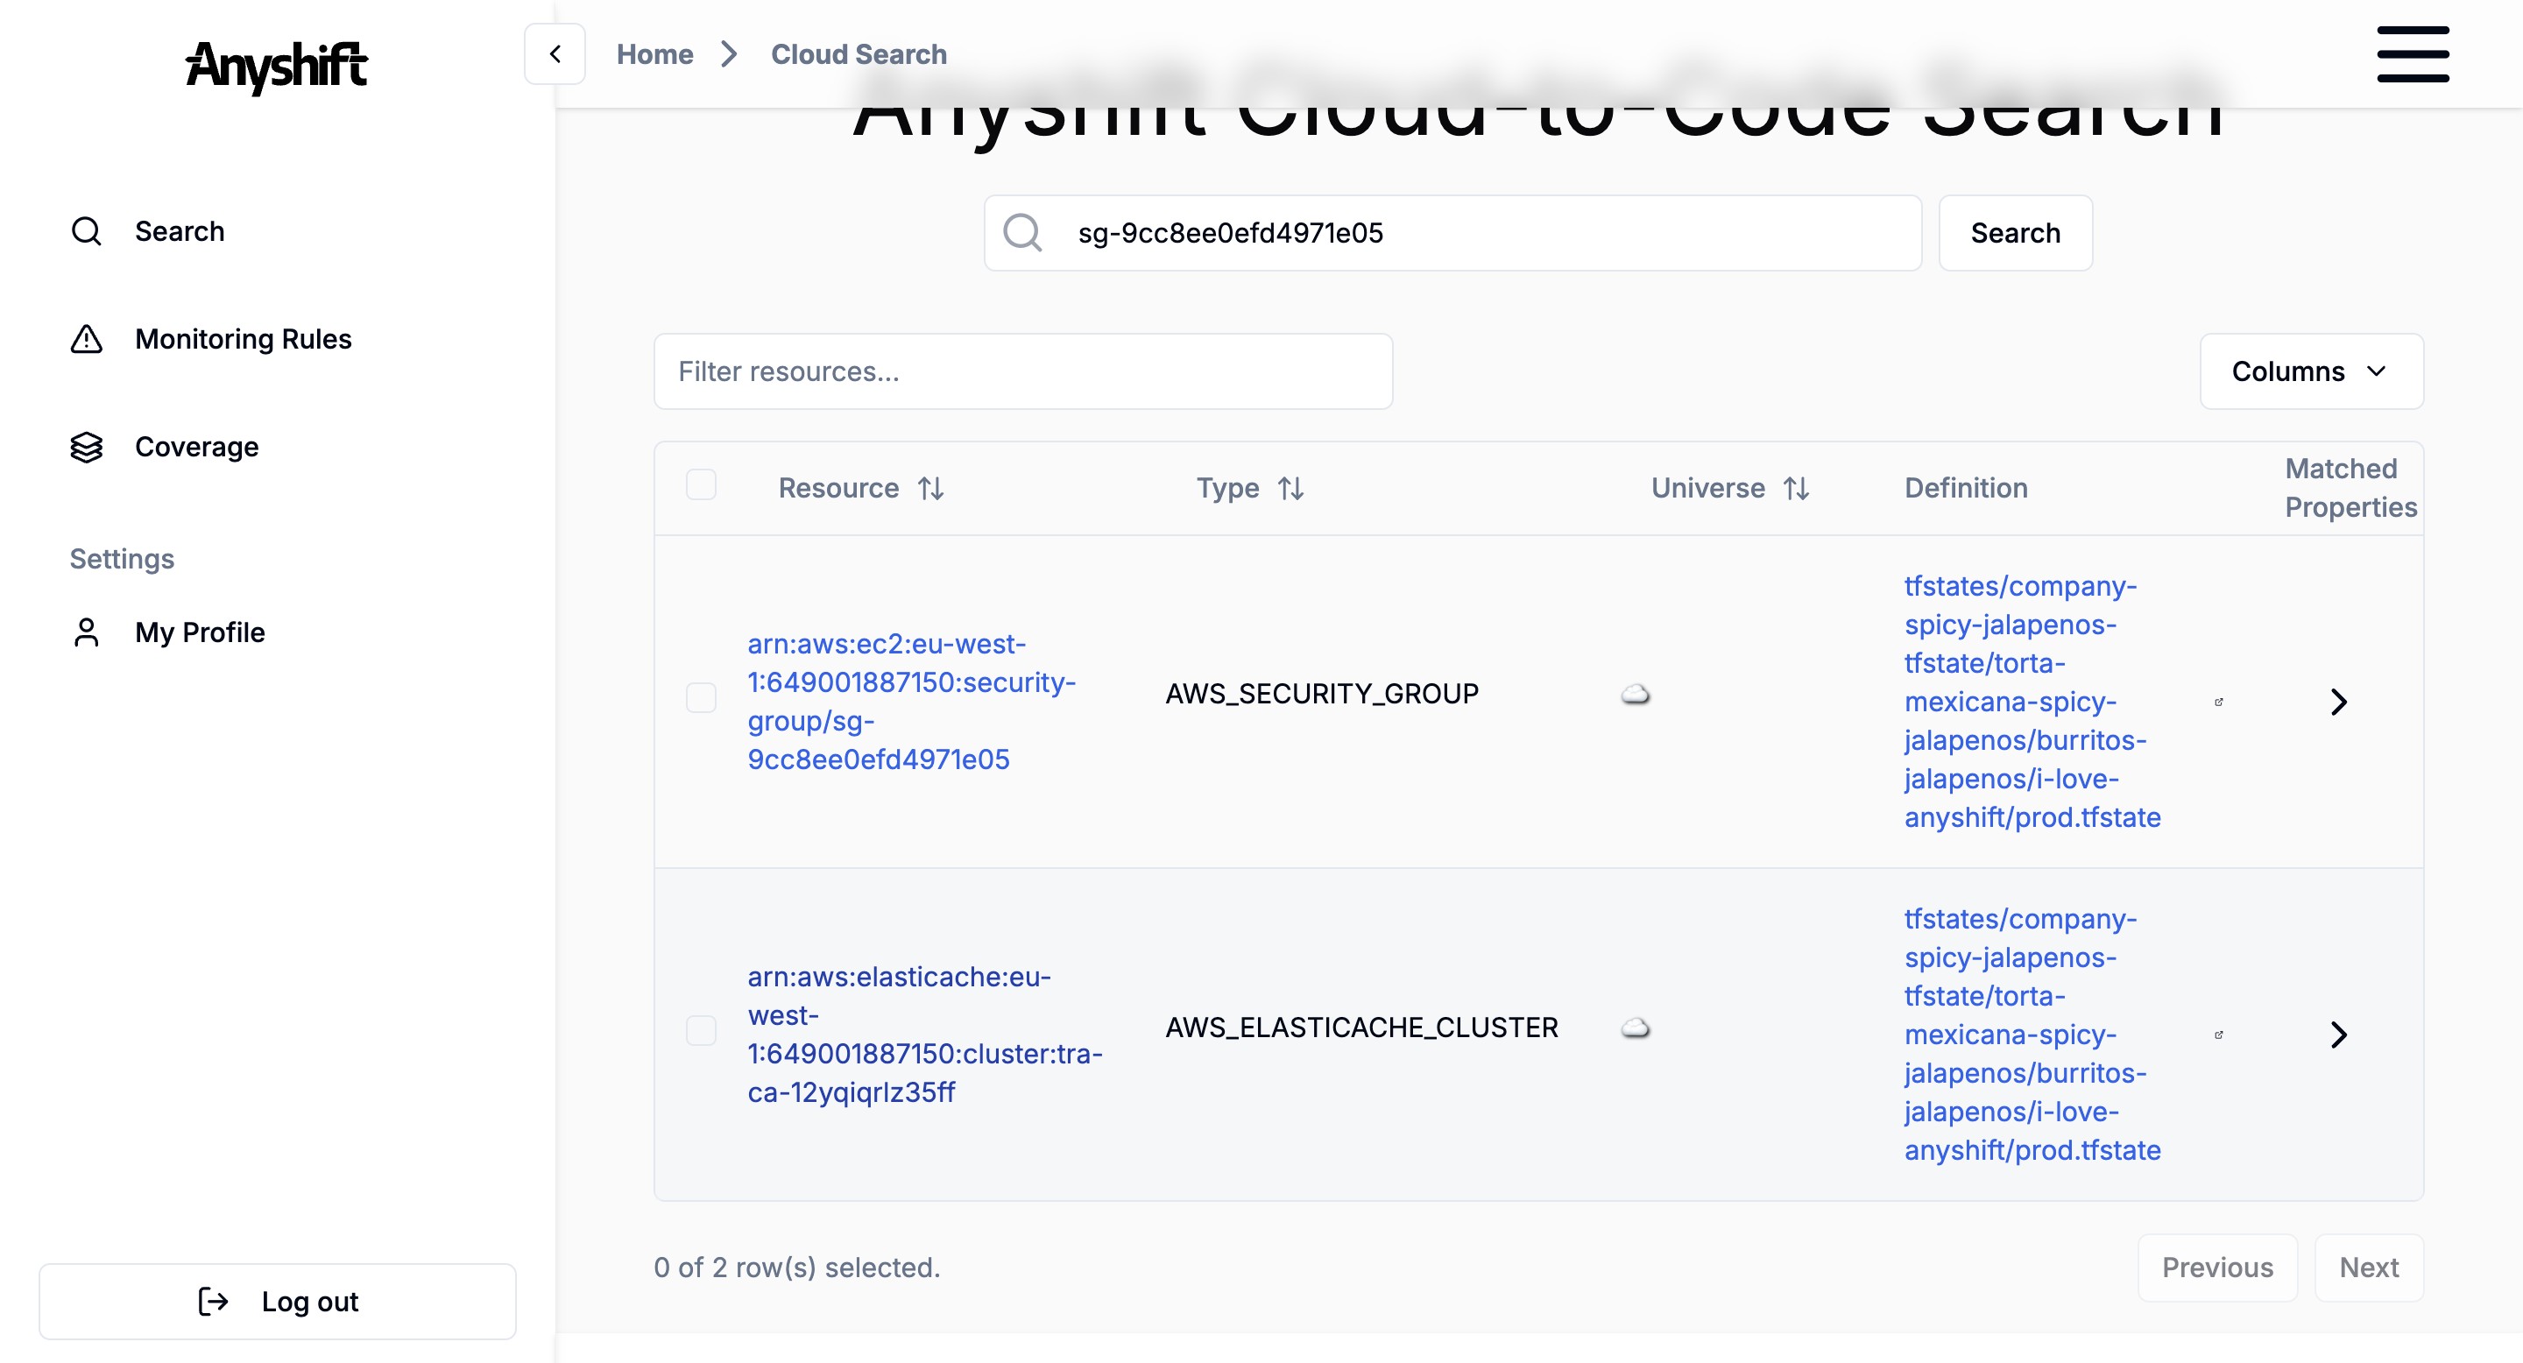Open external link icon for security group definition
Viewport: 2523px width, 1363px height.
pyautogui.click(x=2218, y=701)
